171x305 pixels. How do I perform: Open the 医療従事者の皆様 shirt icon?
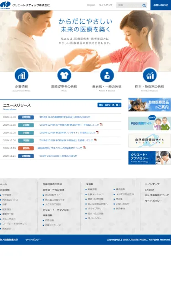[64, 75]
